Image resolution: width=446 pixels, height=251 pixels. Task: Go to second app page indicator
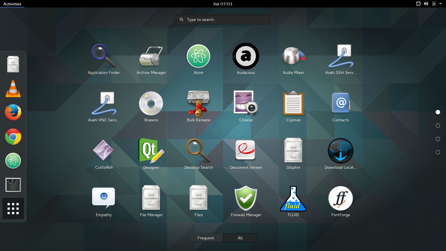tap(438, 126)
